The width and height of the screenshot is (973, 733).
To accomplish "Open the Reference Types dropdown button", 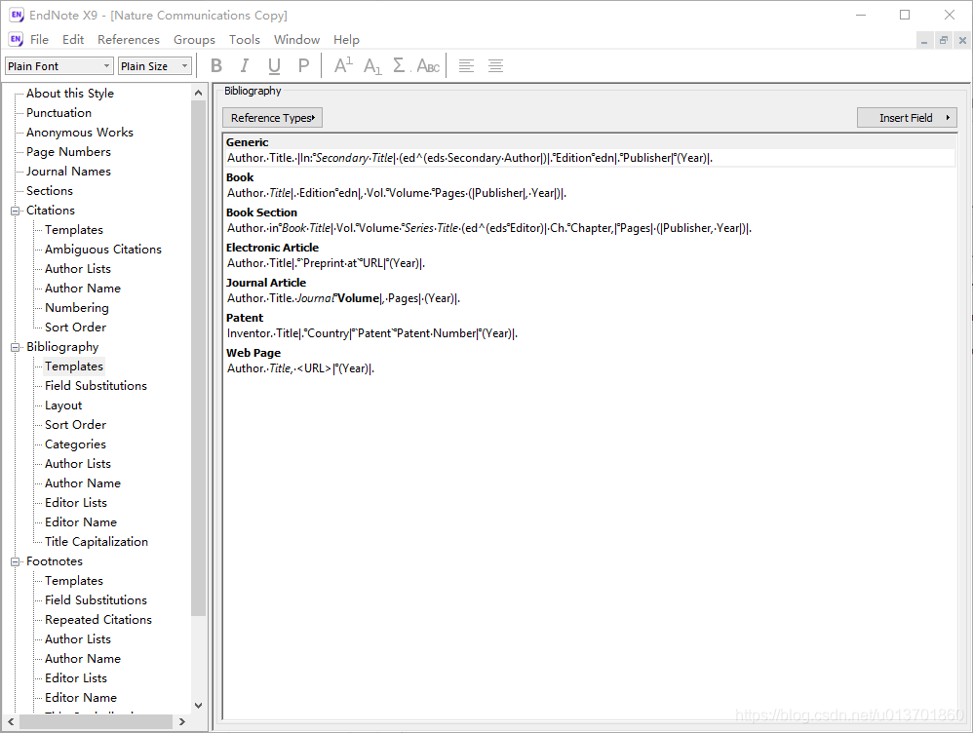I will [x=272, y=117].
